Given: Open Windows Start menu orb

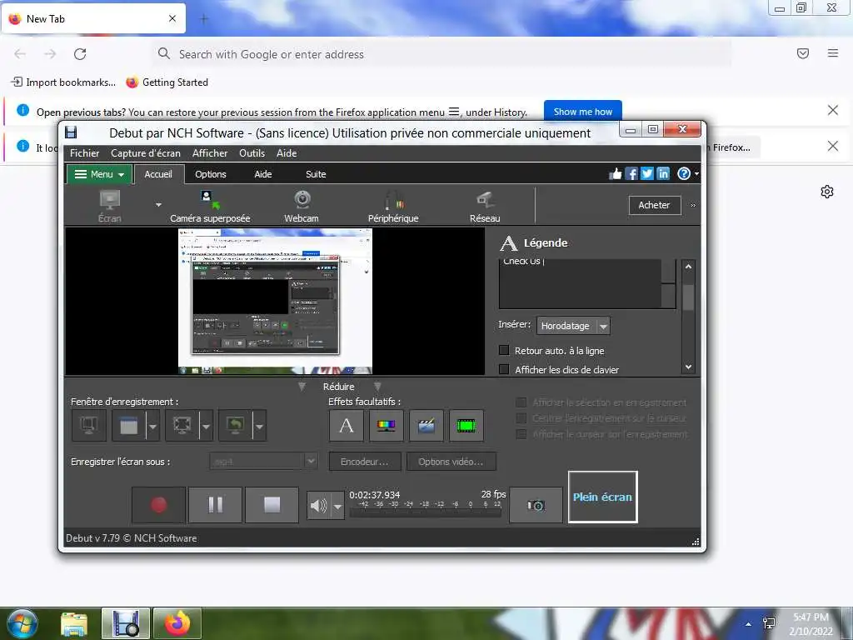Looking at the screenshot, I should tap(22, 623).
